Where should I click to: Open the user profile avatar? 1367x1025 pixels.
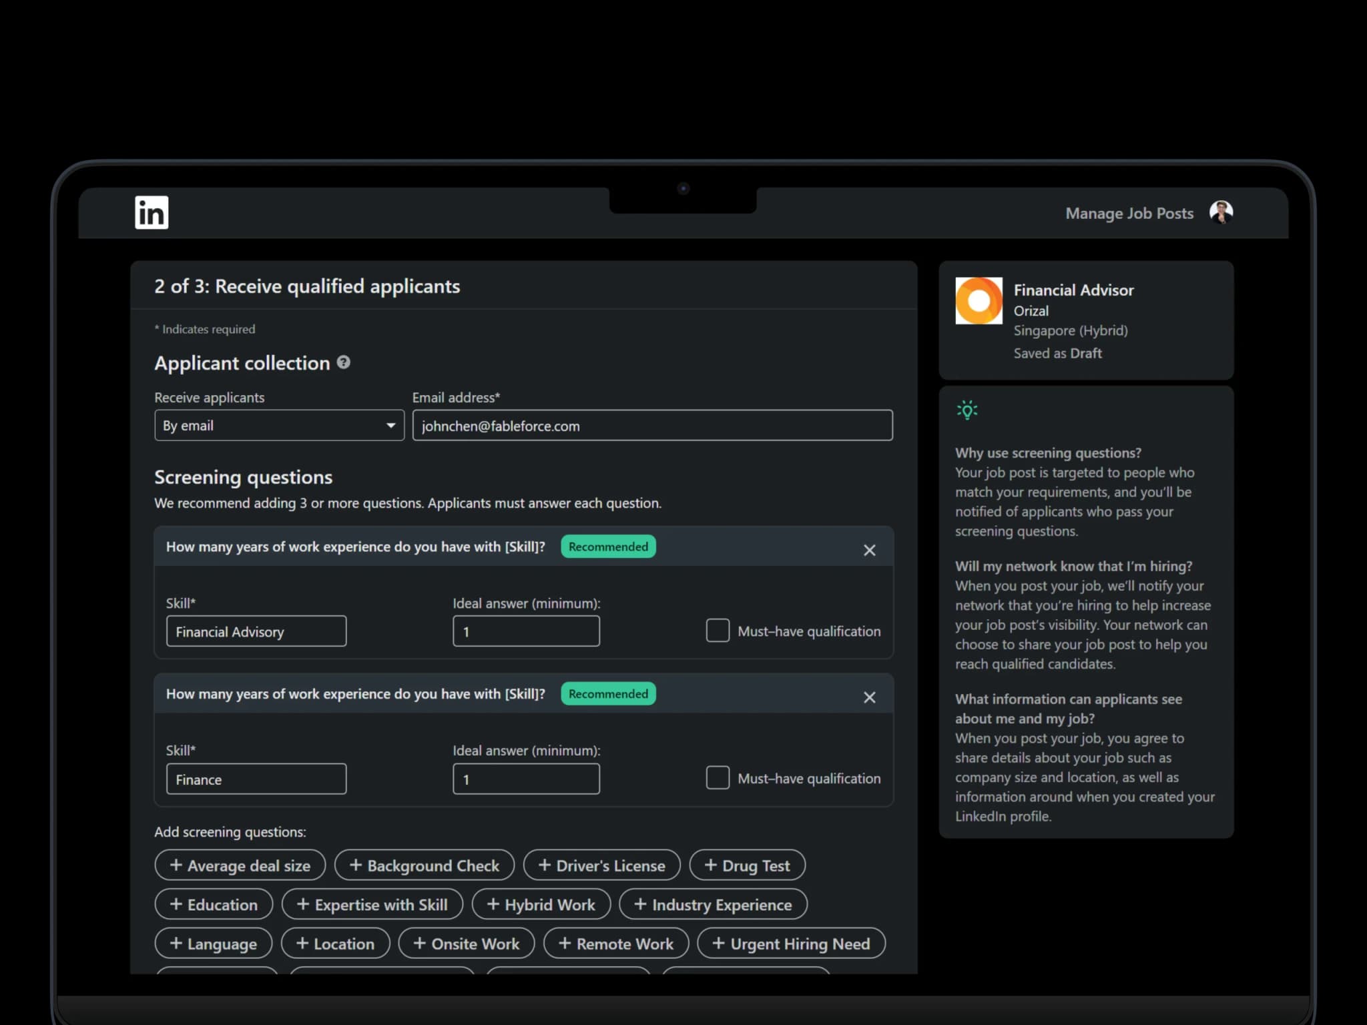coord(1221,213)
